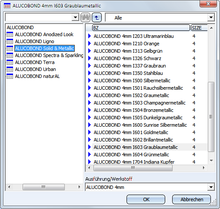This screenshot has width=220, height=209.
Task: Click the table icon beside ALUCOBOND Urban
Action: (x=10, y=69)
